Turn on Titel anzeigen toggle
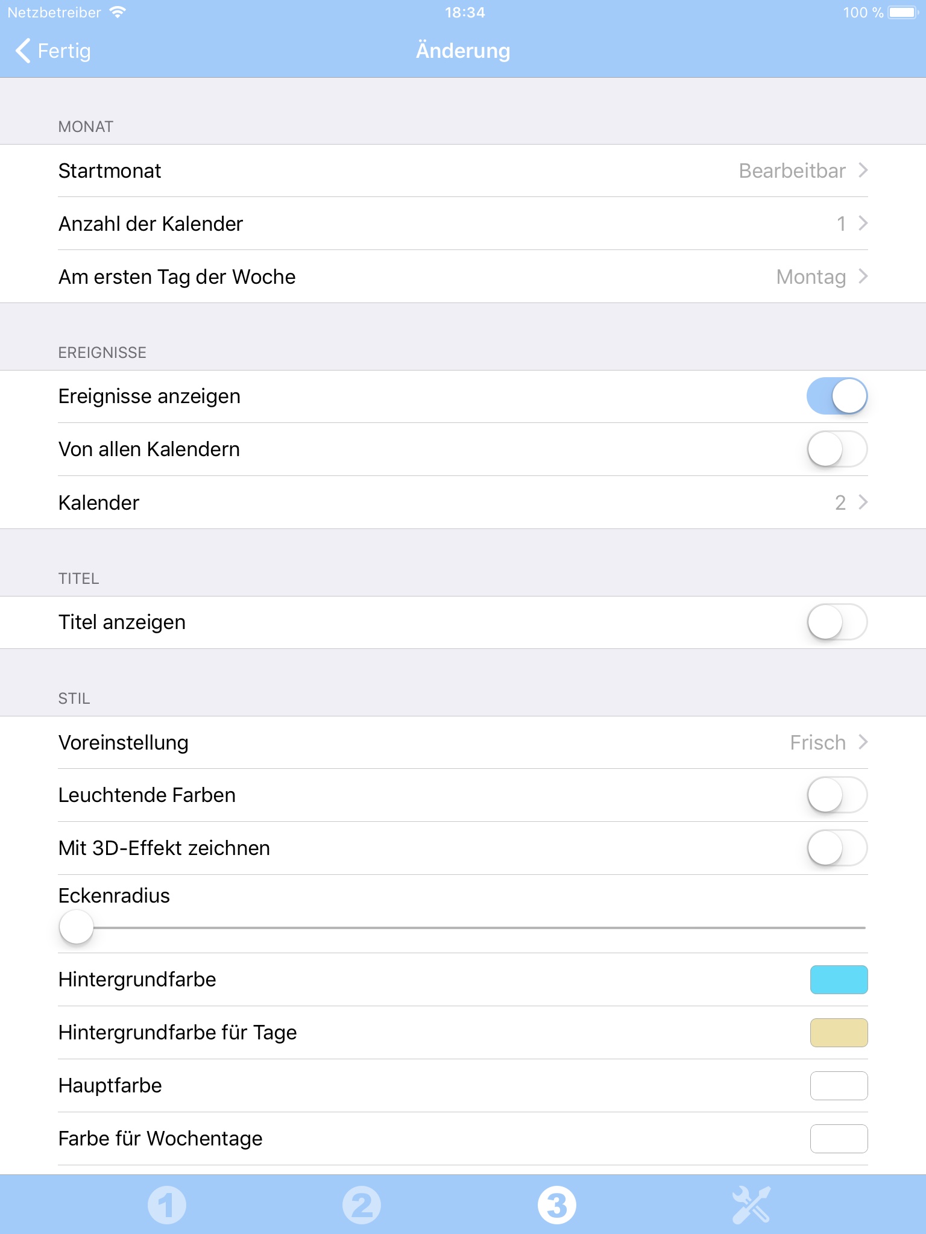Image resolution: width=926 pixels, height=1234 pixels. [837, 622]
